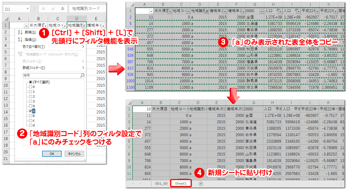Switch to the Sheet1 sheet tab

[x=181, y=183]
